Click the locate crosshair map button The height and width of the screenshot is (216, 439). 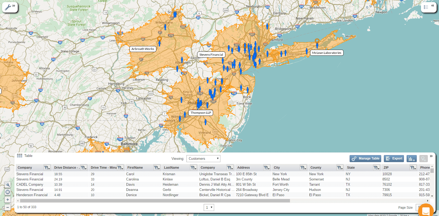pos(8,192)
